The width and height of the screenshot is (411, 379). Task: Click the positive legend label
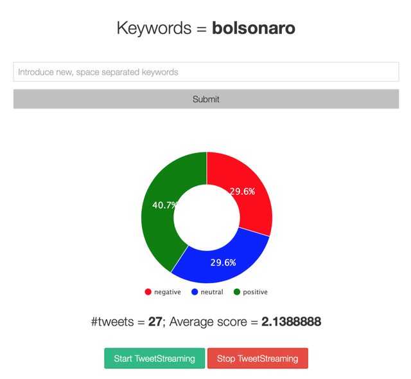click(255, 292)
